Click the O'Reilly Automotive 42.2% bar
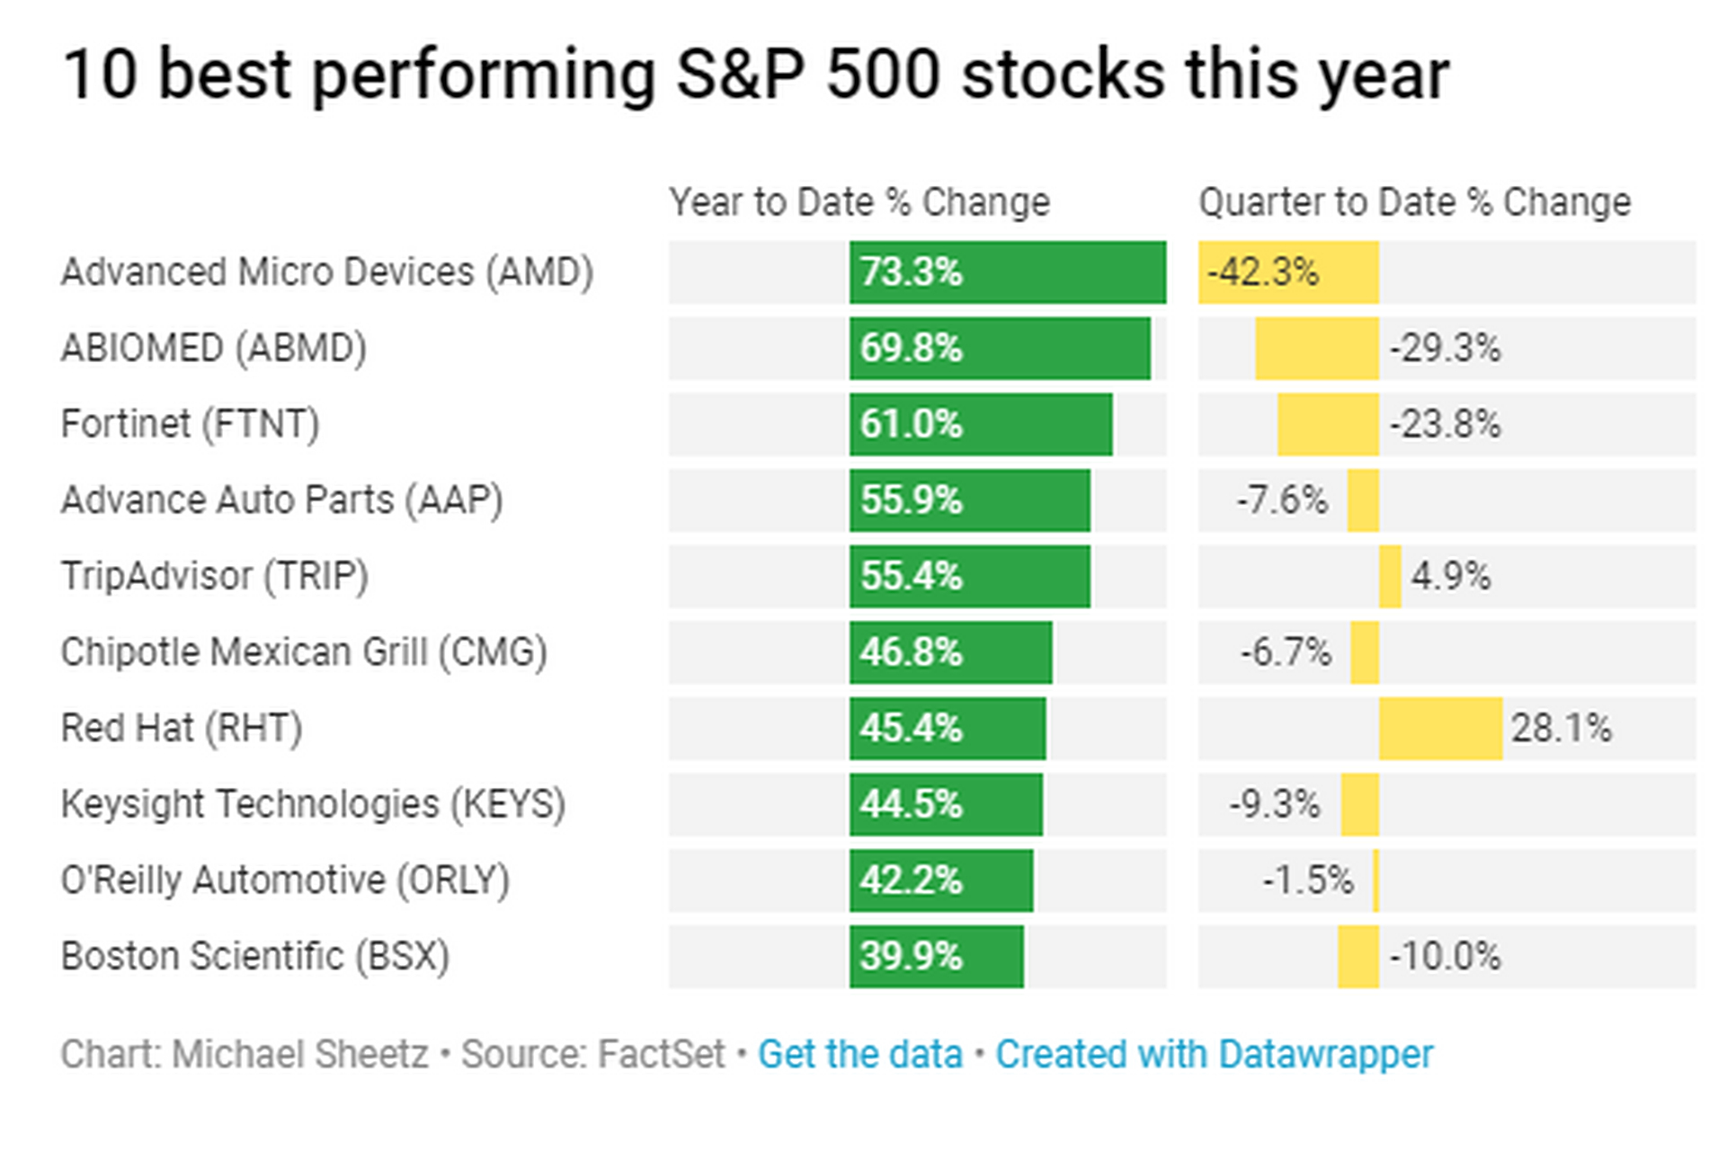Image resolution: width=1709 pixels, height=1150 pixels. (940, 880)
